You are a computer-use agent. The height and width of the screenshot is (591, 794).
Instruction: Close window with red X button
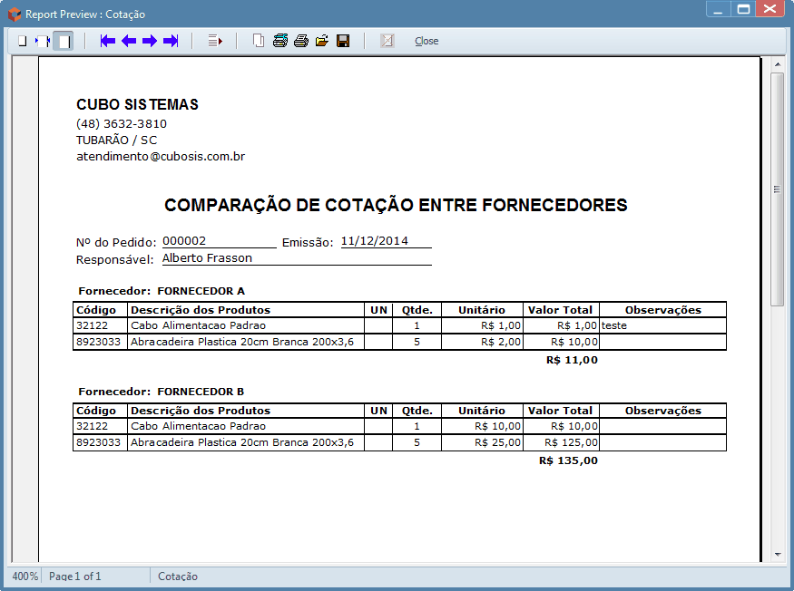[x=770, y=8]
